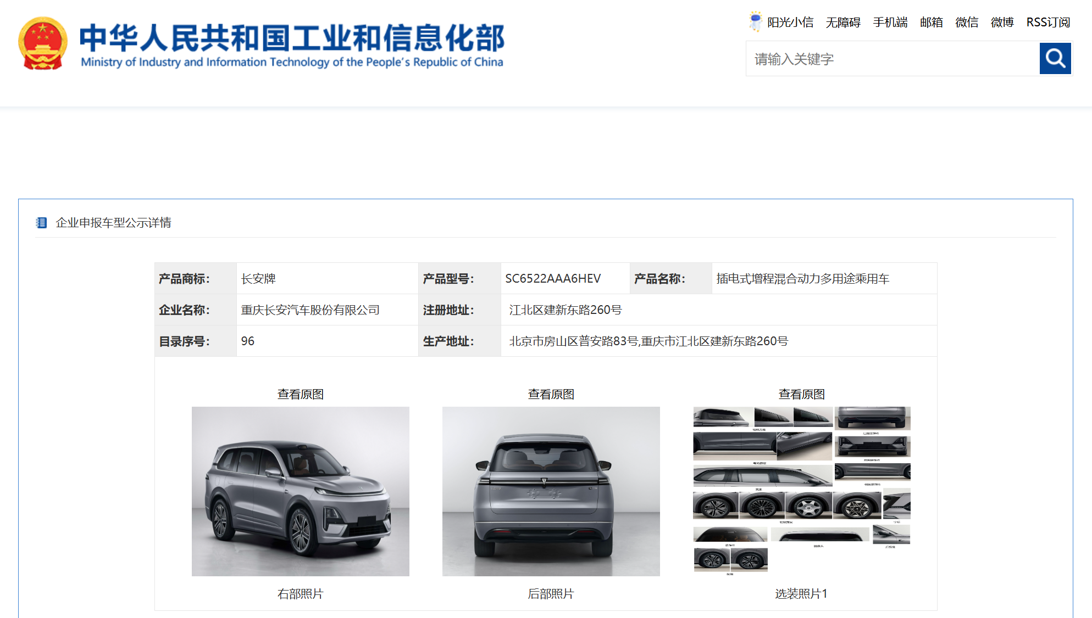The height and width of the screenshot is (618, 1092).
Task: Click the search magnifier button
Action: (1055, 58)
